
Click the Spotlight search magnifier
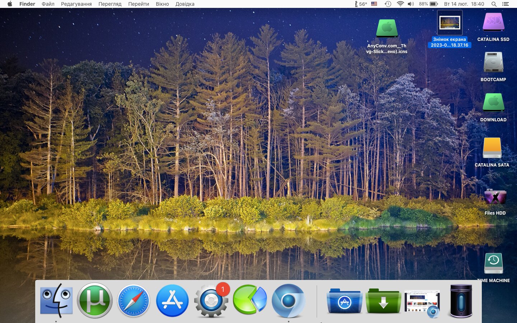click(494, 4)
